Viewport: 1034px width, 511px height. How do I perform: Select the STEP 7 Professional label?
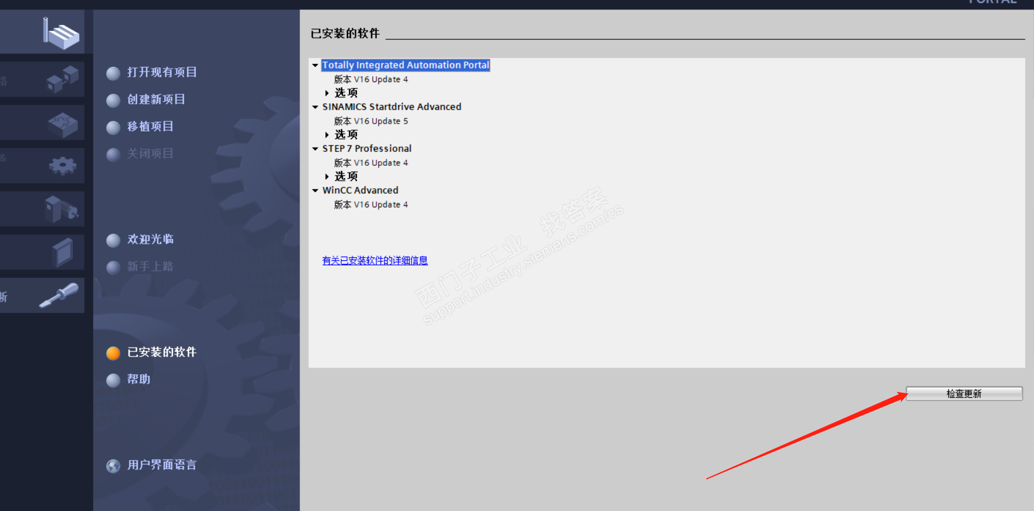click(x=367, y=148)
